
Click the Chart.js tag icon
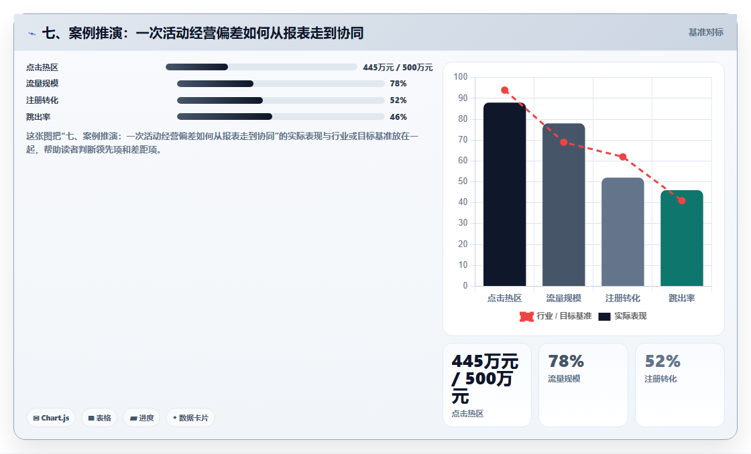36,418
